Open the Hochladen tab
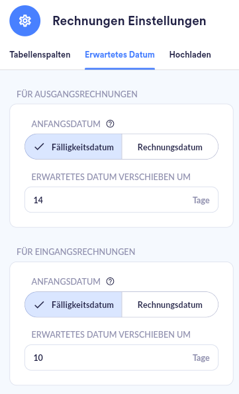This screenshot has height=394, width=239. click(190, 54)
